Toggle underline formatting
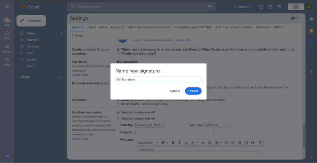This screenshot has width=317, height=163. (186, 143)
